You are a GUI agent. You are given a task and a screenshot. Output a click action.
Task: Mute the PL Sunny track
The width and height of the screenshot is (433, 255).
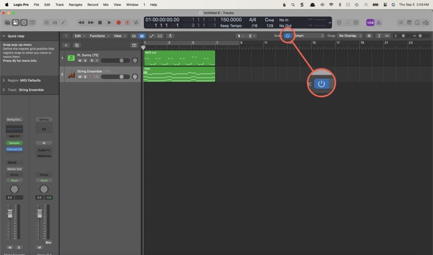pyautogui.click(x=79, y=61)
